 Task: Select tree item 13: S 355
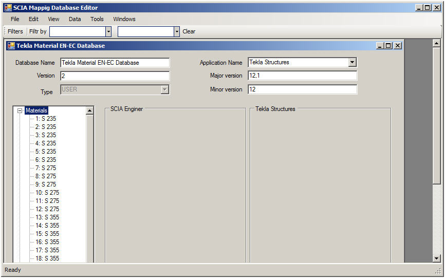pyautogui.click(x=47, y=217)
